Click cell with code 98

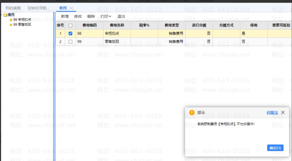tap(89, 33)
